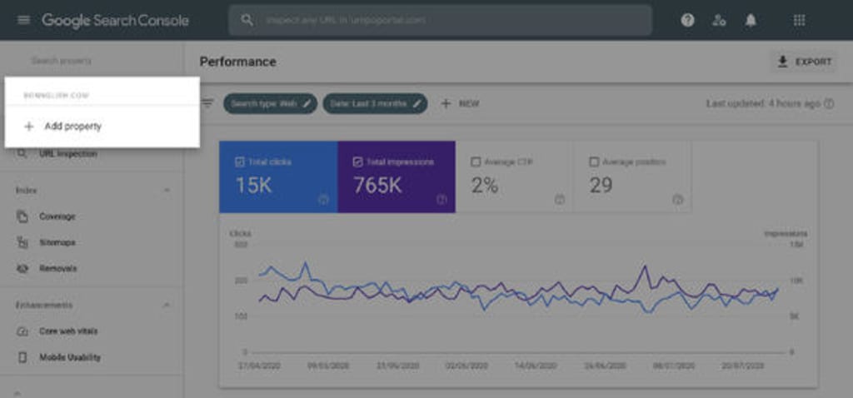
Task: Click the filter lines icon
Action: (207, 103)
